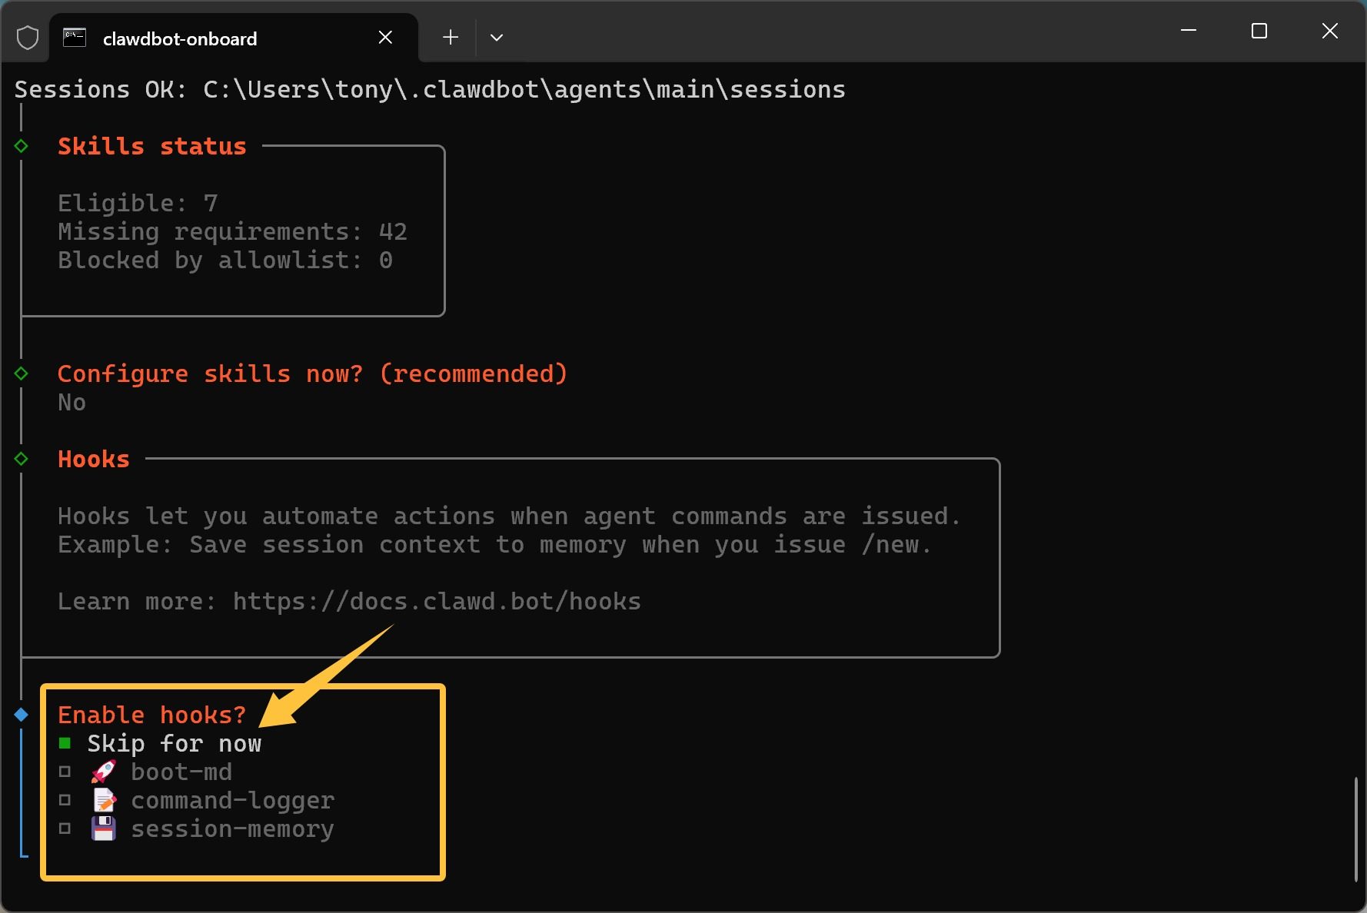Maximize the terminal window

click(1259, 31)
